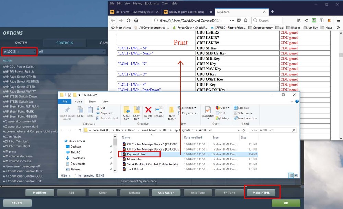The image size is (343, 209).
Task: Click the Modifiers button
Action: (39, 193)
